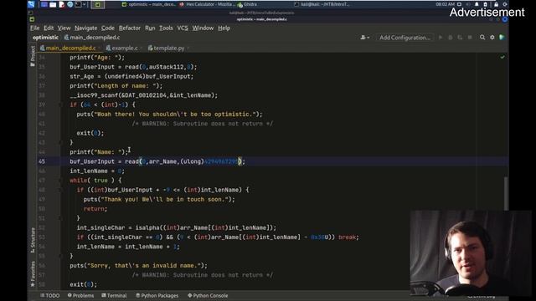The height and width of the screenshot is (301, 536).
Task: Click the editor vertical scrollbar thumb
Action: pyautogui.click(x=506, y=193)
